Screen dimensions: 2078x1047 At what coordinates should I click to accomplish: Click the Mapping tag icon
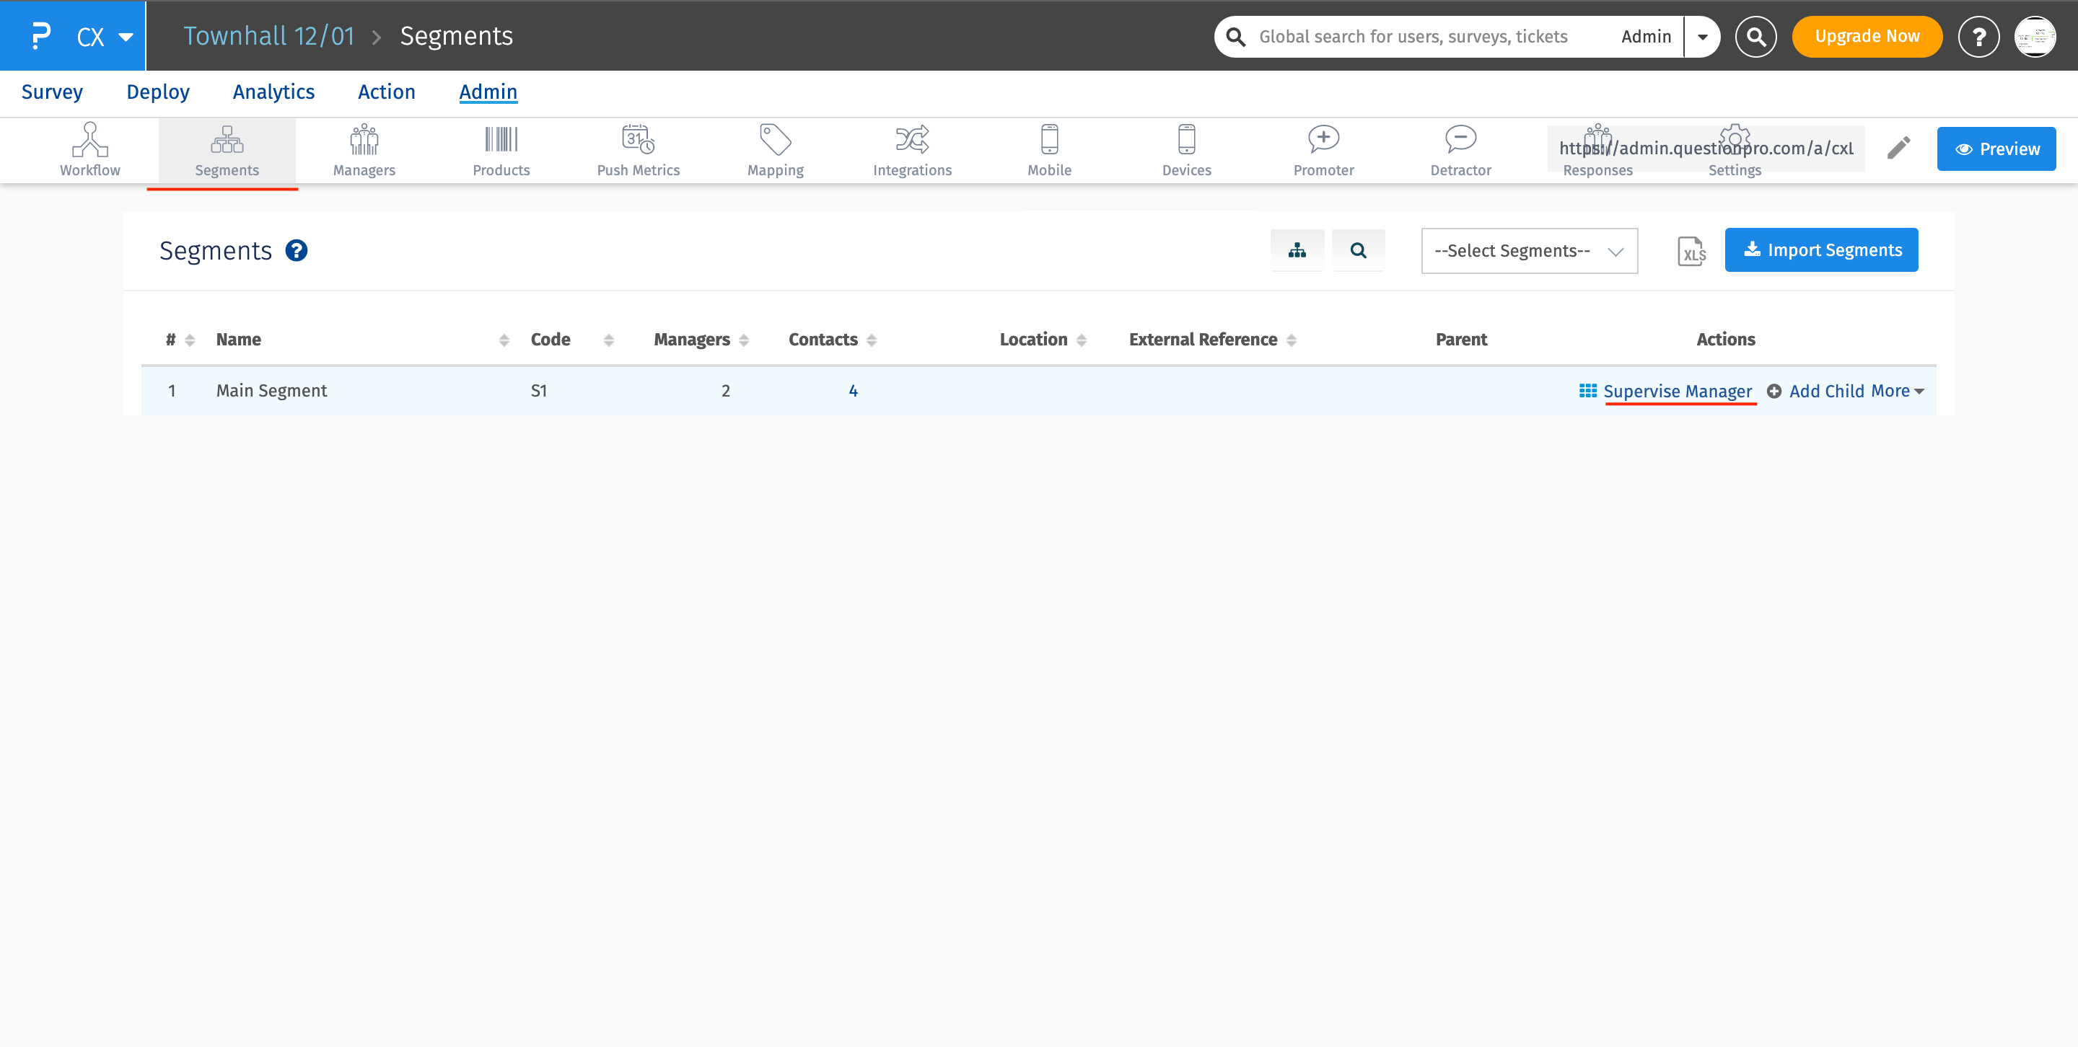coord(775,140)
